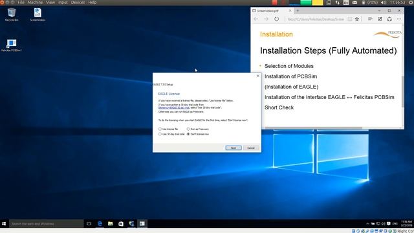
Task: Click the host clock in top bar
Action: pos(397,3)
